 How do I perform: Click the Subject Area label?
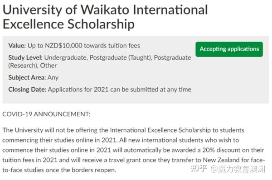(27, 77)
